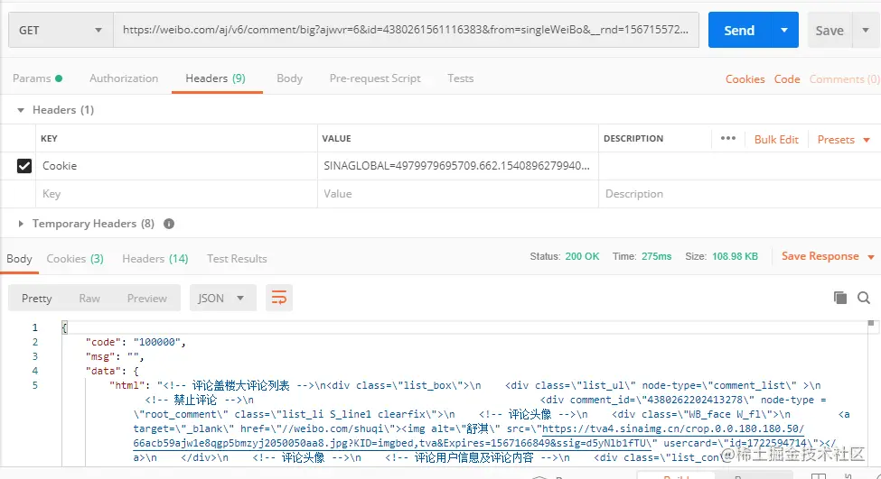Viewport: 881px width, 479px height.
Task: Click the Cookie key cell
Action: (x=176, y=166)
